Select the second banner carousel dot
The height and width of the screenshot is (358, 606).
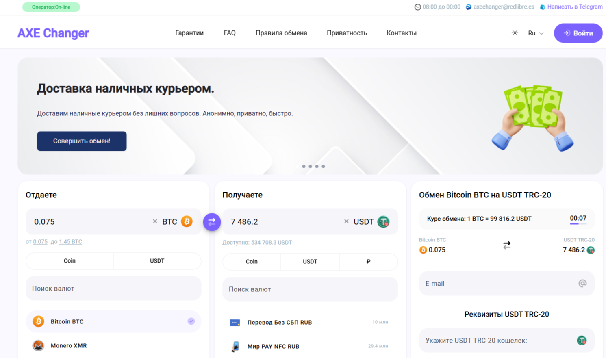pyautogui.click(x=304, y=166)
